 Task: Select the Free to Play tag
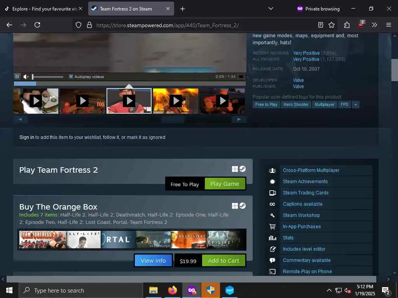(266, 104)
